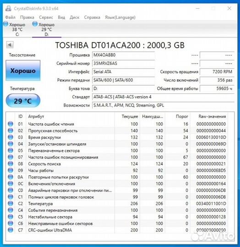Click the Хорошо health status button
Image resolution: width=240 pixels, height=247 pixels.
tap(23, 70)
